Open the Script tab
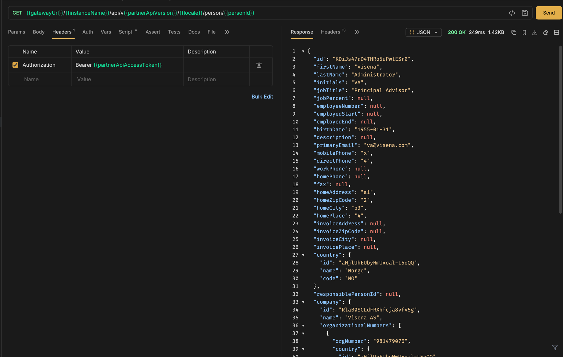 [128, 32]
